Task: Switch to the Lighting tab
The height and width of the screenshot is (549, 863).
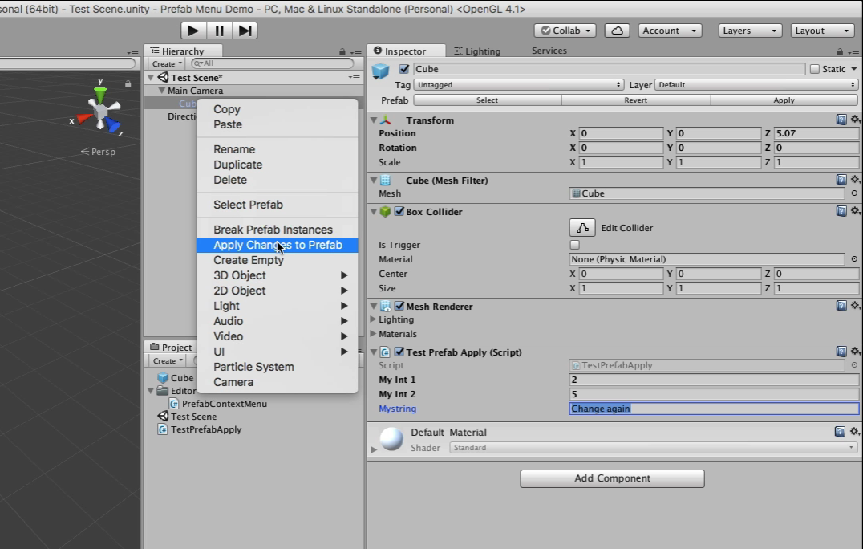Action: [x=476, y=51]
